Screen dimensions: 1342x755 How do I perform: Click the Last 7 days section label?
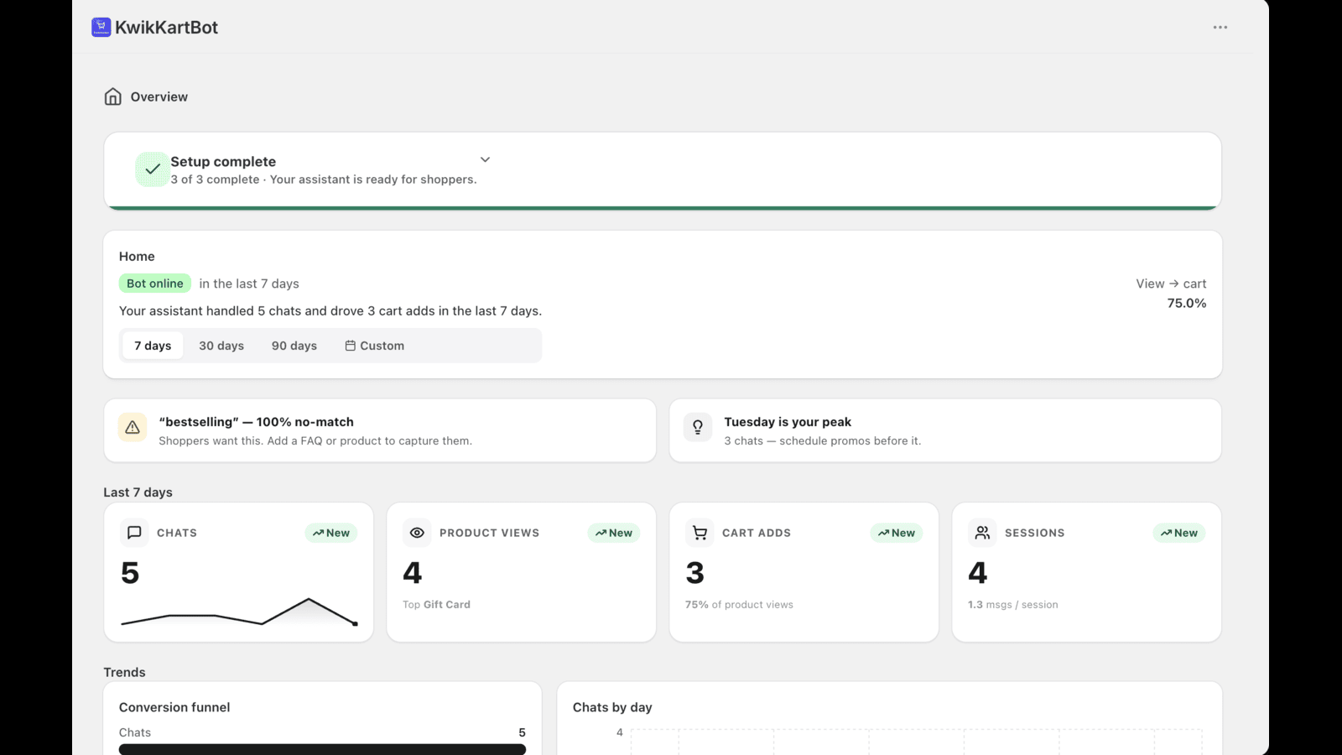click(x=138, y=492)
